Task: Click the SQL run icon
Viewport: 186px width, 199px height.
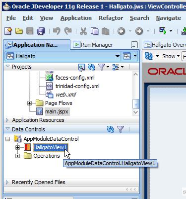Action: [163, 31]
